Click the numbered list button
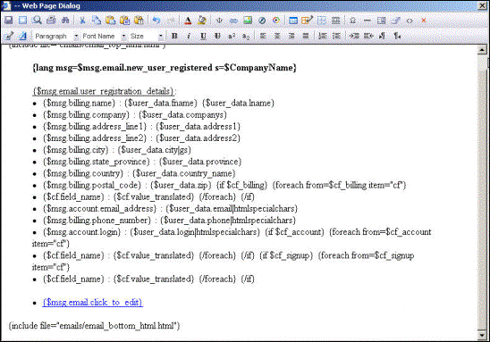 [323, 37]
